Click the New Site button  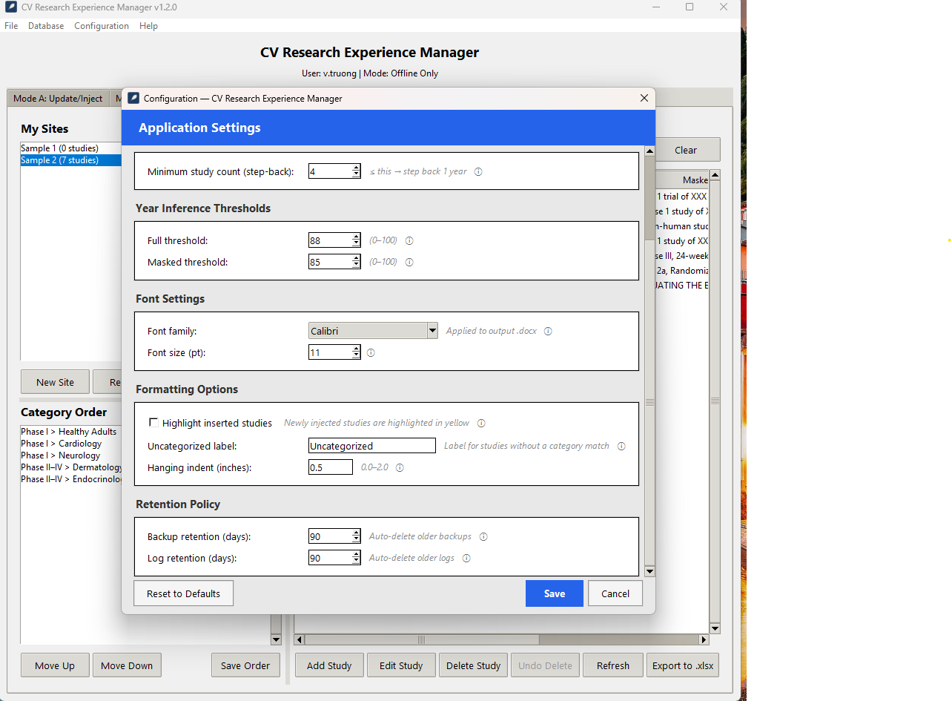55,382
